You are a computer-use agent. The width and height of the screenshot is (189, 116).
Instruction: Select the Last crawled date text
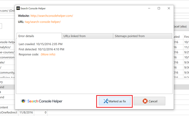coord(49,44)
